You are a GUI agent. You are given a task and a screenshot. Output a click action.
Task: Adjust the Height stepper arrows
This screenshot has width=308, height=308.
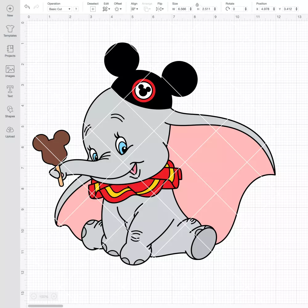tap(215, 9)
